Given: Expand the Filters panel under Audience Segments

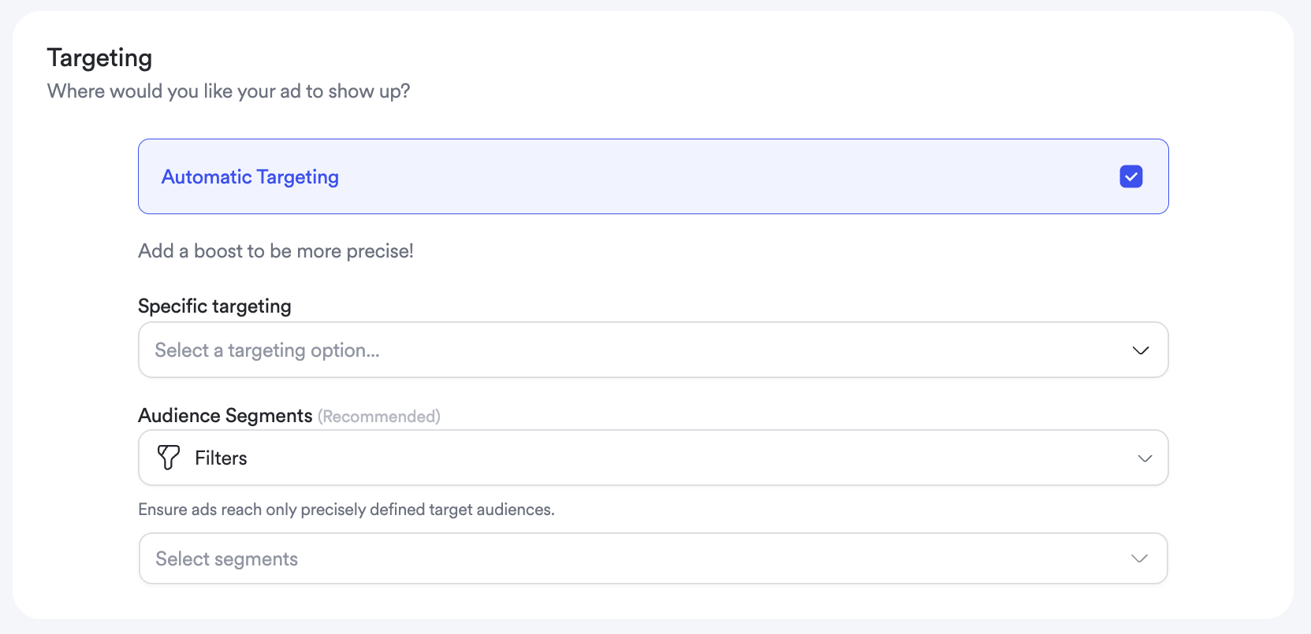Looking at the screenshot, I should coord(653,458).
